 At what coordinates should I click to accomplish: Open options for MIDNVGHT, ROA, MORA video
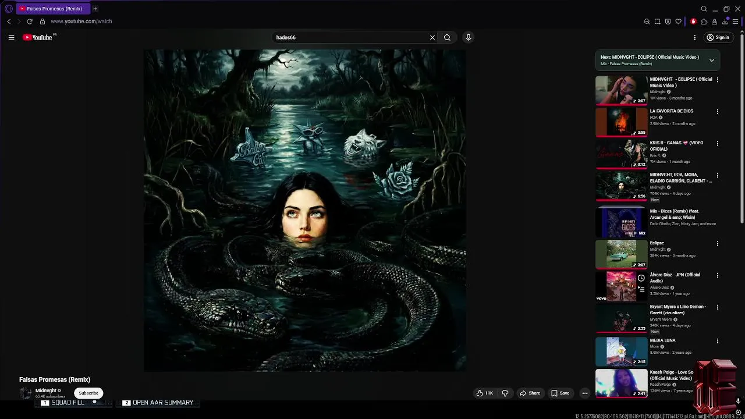(x=717, y=175)
